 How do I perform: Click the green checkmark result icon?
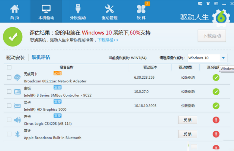point(13,37)
